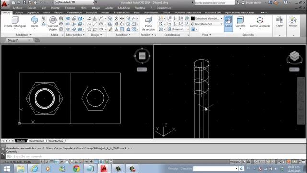
Task: Click the Suavizar objeto mesh tool
Action: (x=53, y=24)
